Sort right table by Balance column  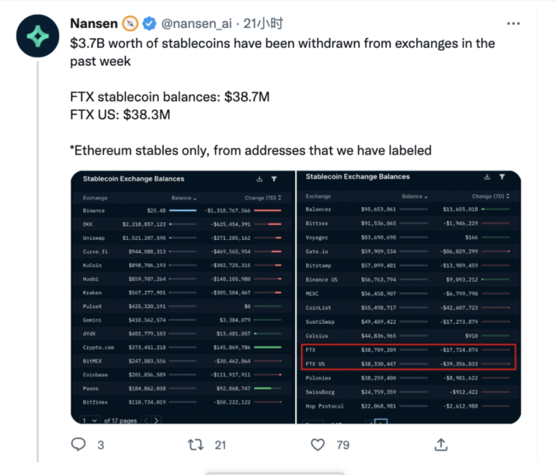pos(414,196)
